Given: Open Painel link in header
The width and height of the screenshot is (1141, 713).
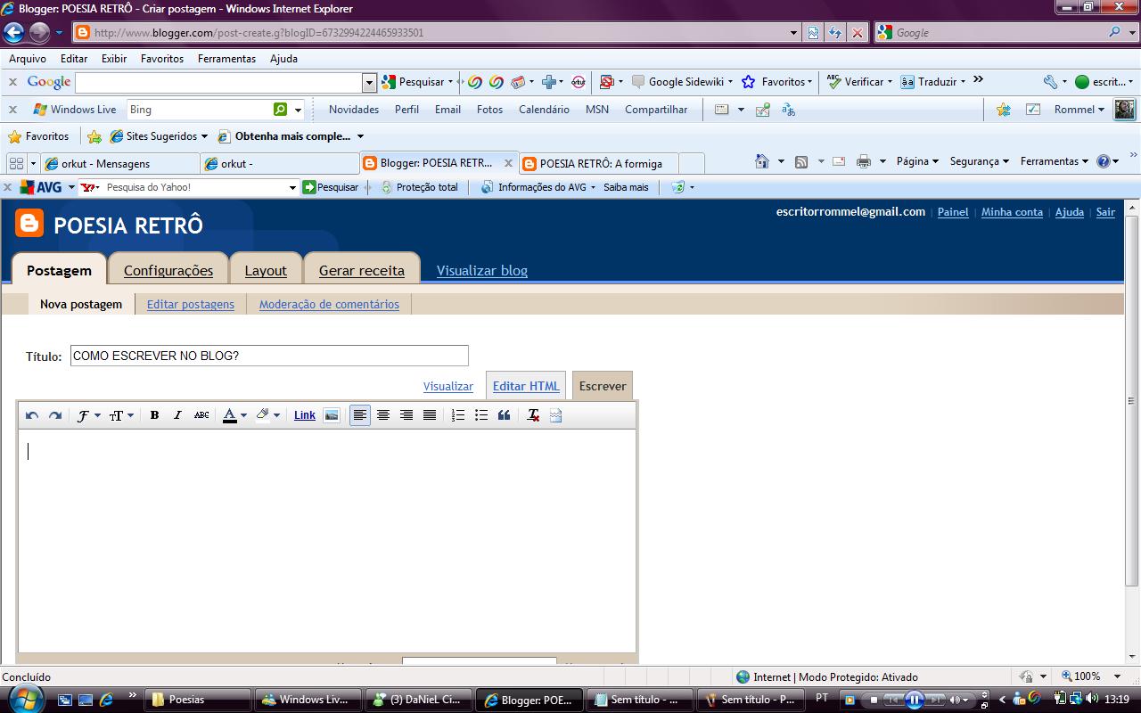Looking at the screenshot, I should [x=953, y=212].
